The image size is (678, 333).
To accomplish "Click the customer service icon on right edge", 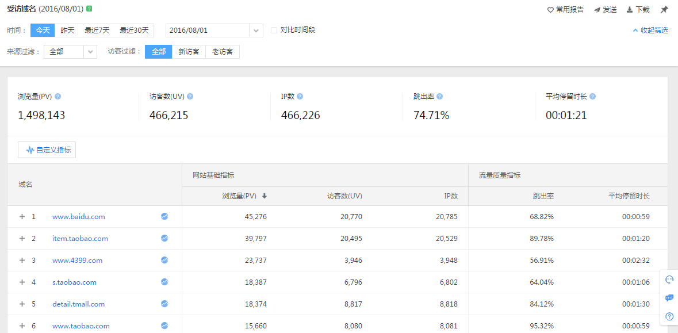I will tap(669, 280).
